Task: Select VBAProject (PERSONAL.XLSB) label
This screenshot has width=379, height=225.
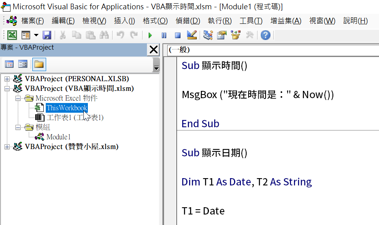Action: pyautogui.click(x=77, y=79)
